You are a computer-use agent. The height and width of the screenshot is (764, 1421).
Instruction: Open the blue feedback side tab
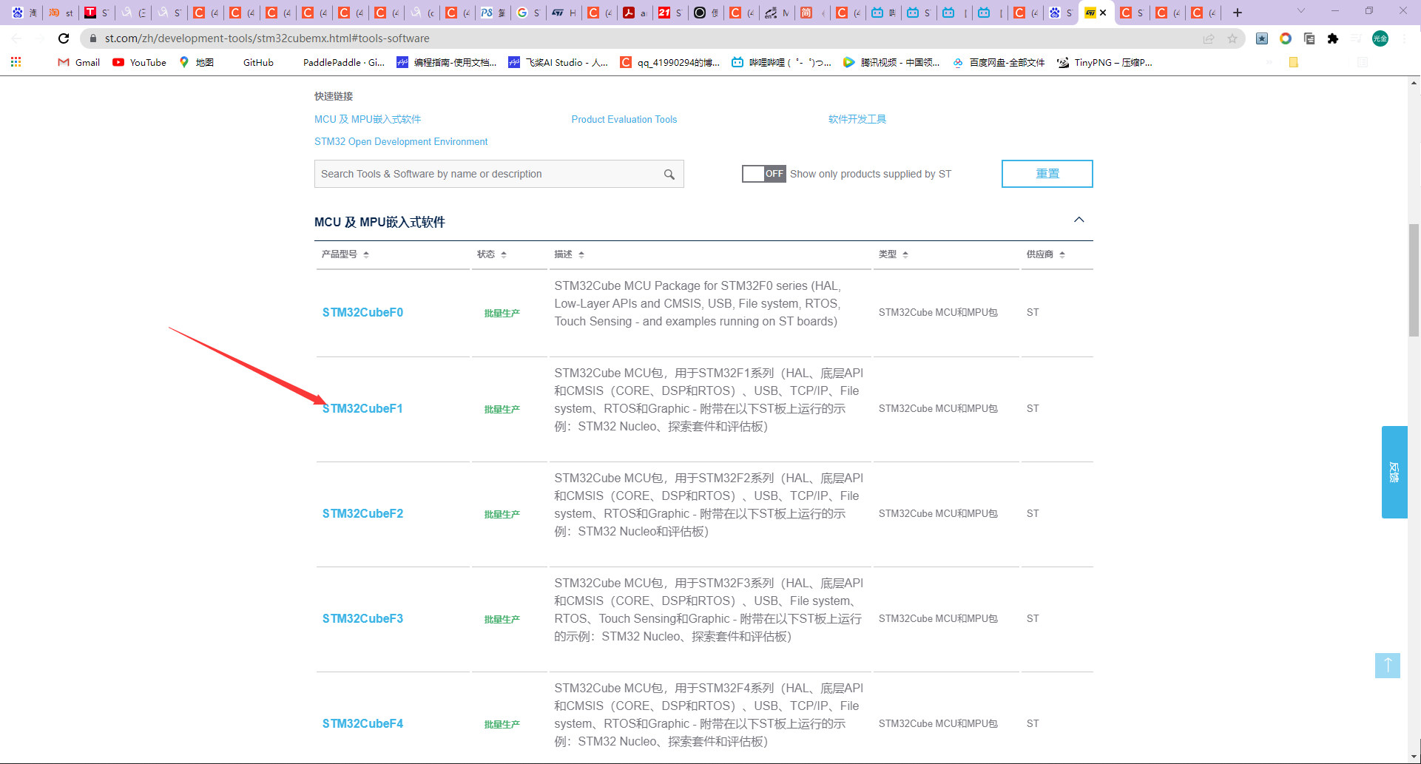click(x=1394, y=472)
